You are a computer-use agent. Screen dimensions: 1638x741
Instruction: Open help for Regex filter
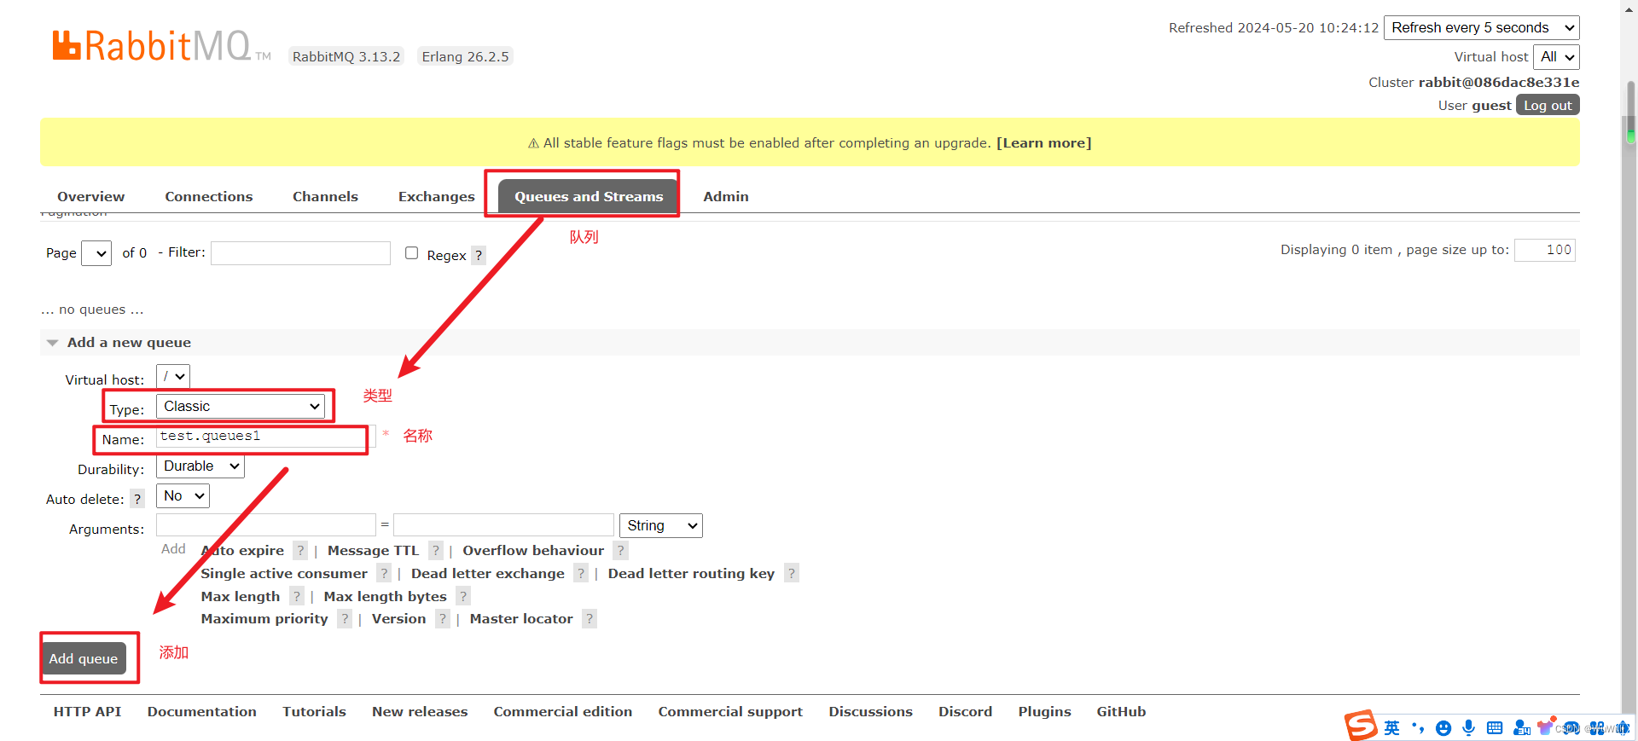[x=479, y=255]
